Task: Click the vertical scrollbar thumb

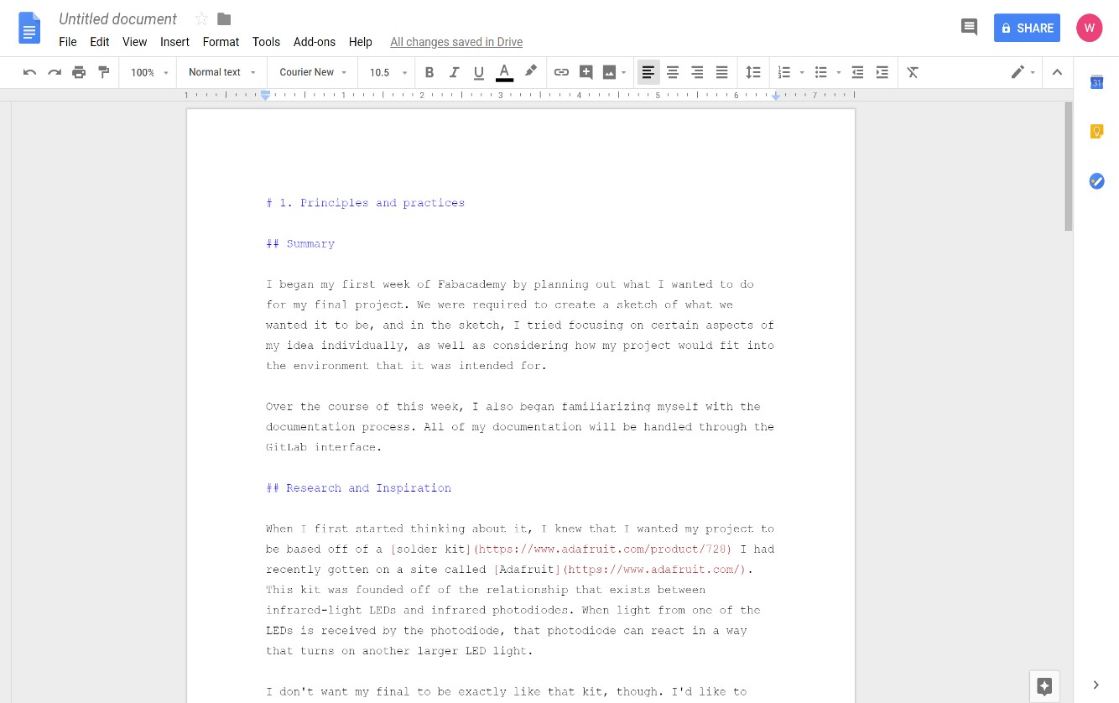Action: pos(1068,166)
